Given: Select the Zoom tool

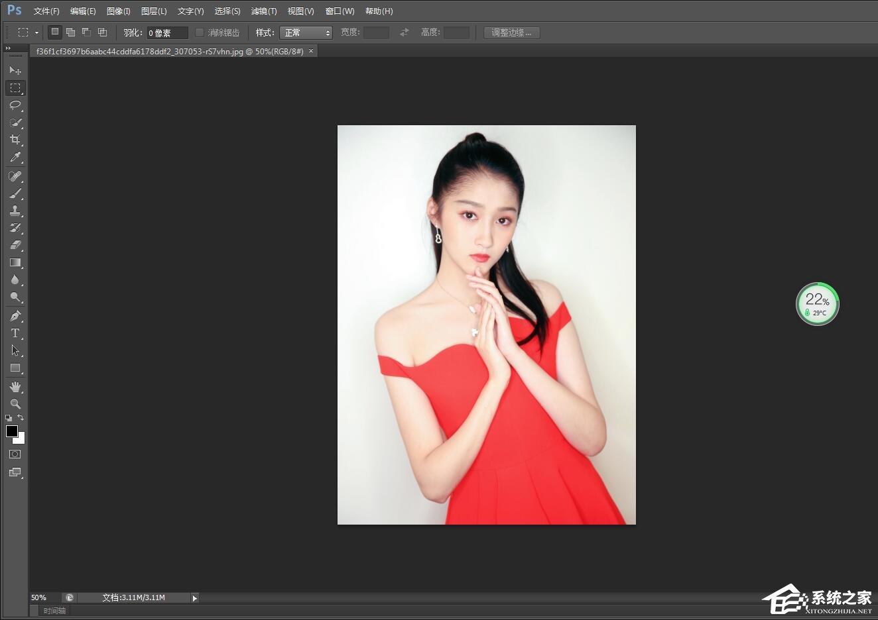Looking at the screenshot, I should tap(15, 404).
